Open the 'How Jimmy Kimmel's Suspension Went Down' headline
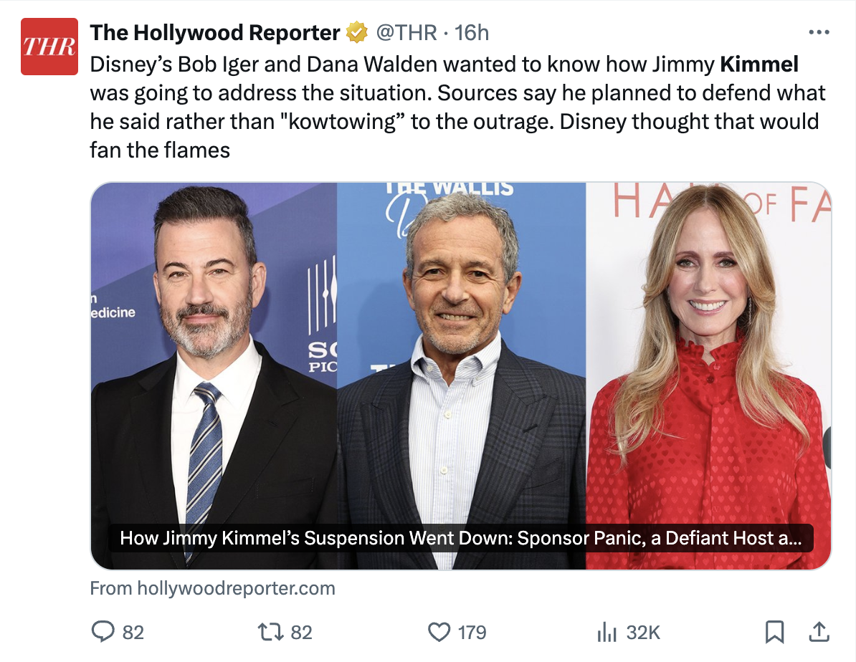 coord(459,538)
